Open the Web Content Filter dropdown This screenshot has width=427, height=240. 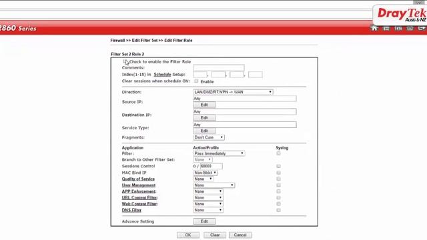click(x=208, y=204)
